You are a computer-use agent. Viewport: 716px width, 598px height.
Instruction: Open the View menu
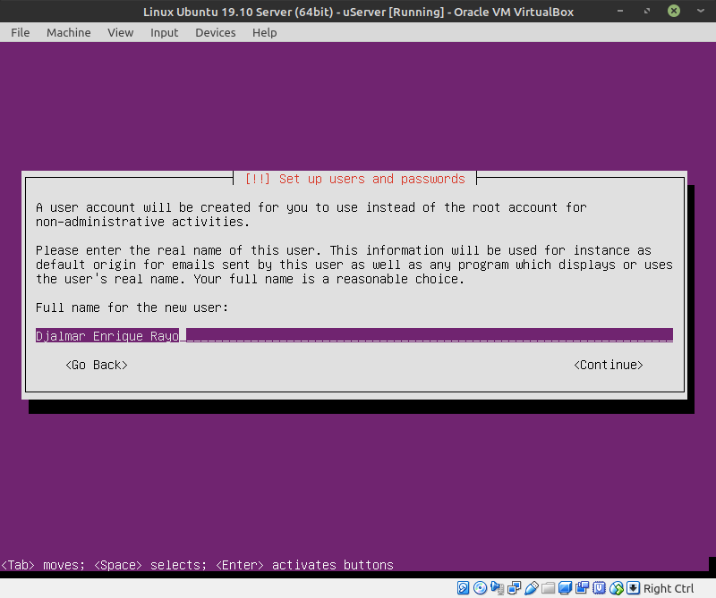(121, 33)
